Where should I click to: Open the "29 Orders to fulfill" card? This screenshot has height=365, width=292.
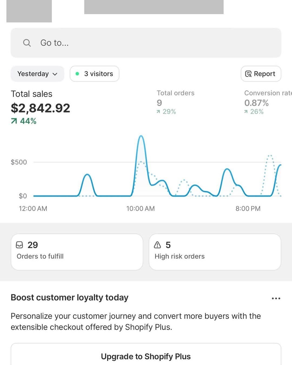[77, 251]
